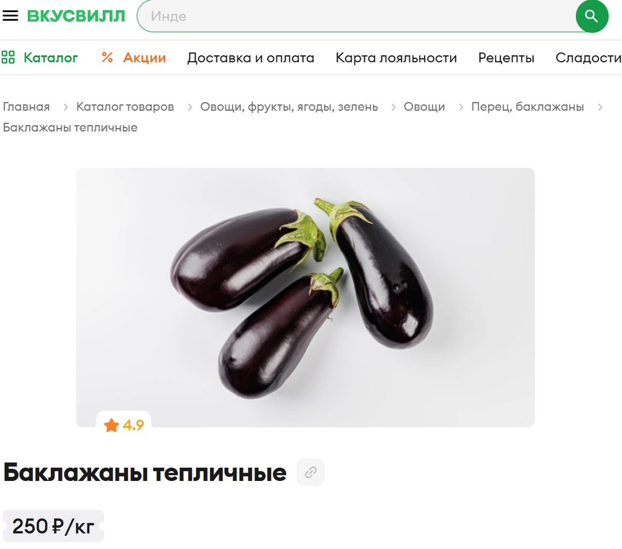Open the Овощи breadcrumb link
Image resolution: width=622 pixels, height=549 pixels.
(x=424, y=107)
